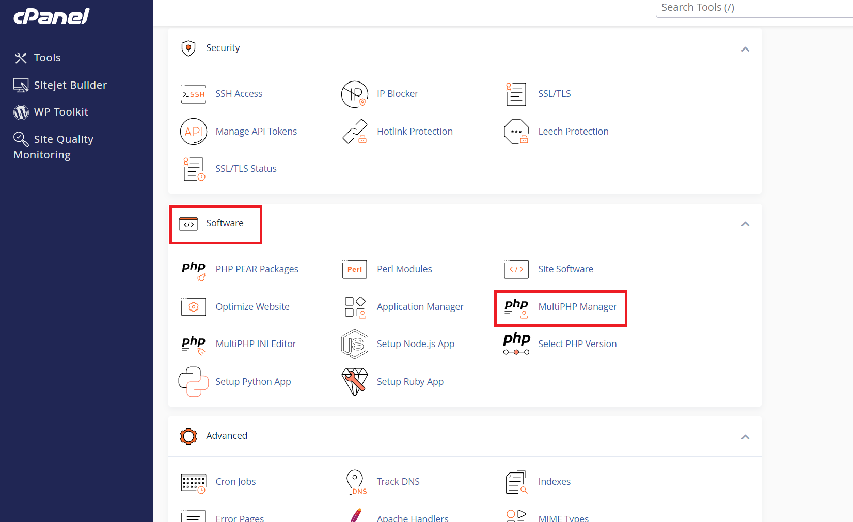
Task: Click the SSH Access icon
Action: coord(194,94)
